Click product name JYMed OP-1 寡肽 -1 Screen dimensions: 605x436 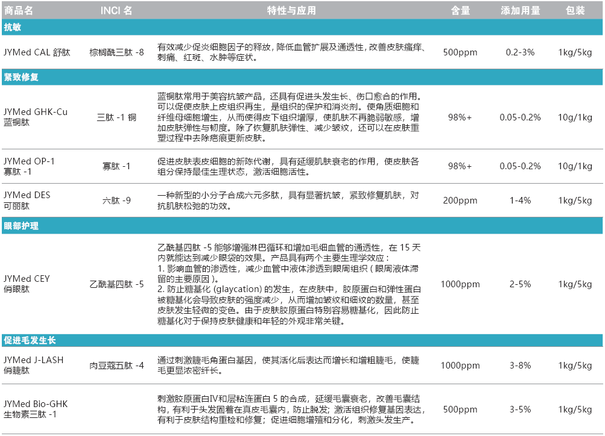pos(30,166)
